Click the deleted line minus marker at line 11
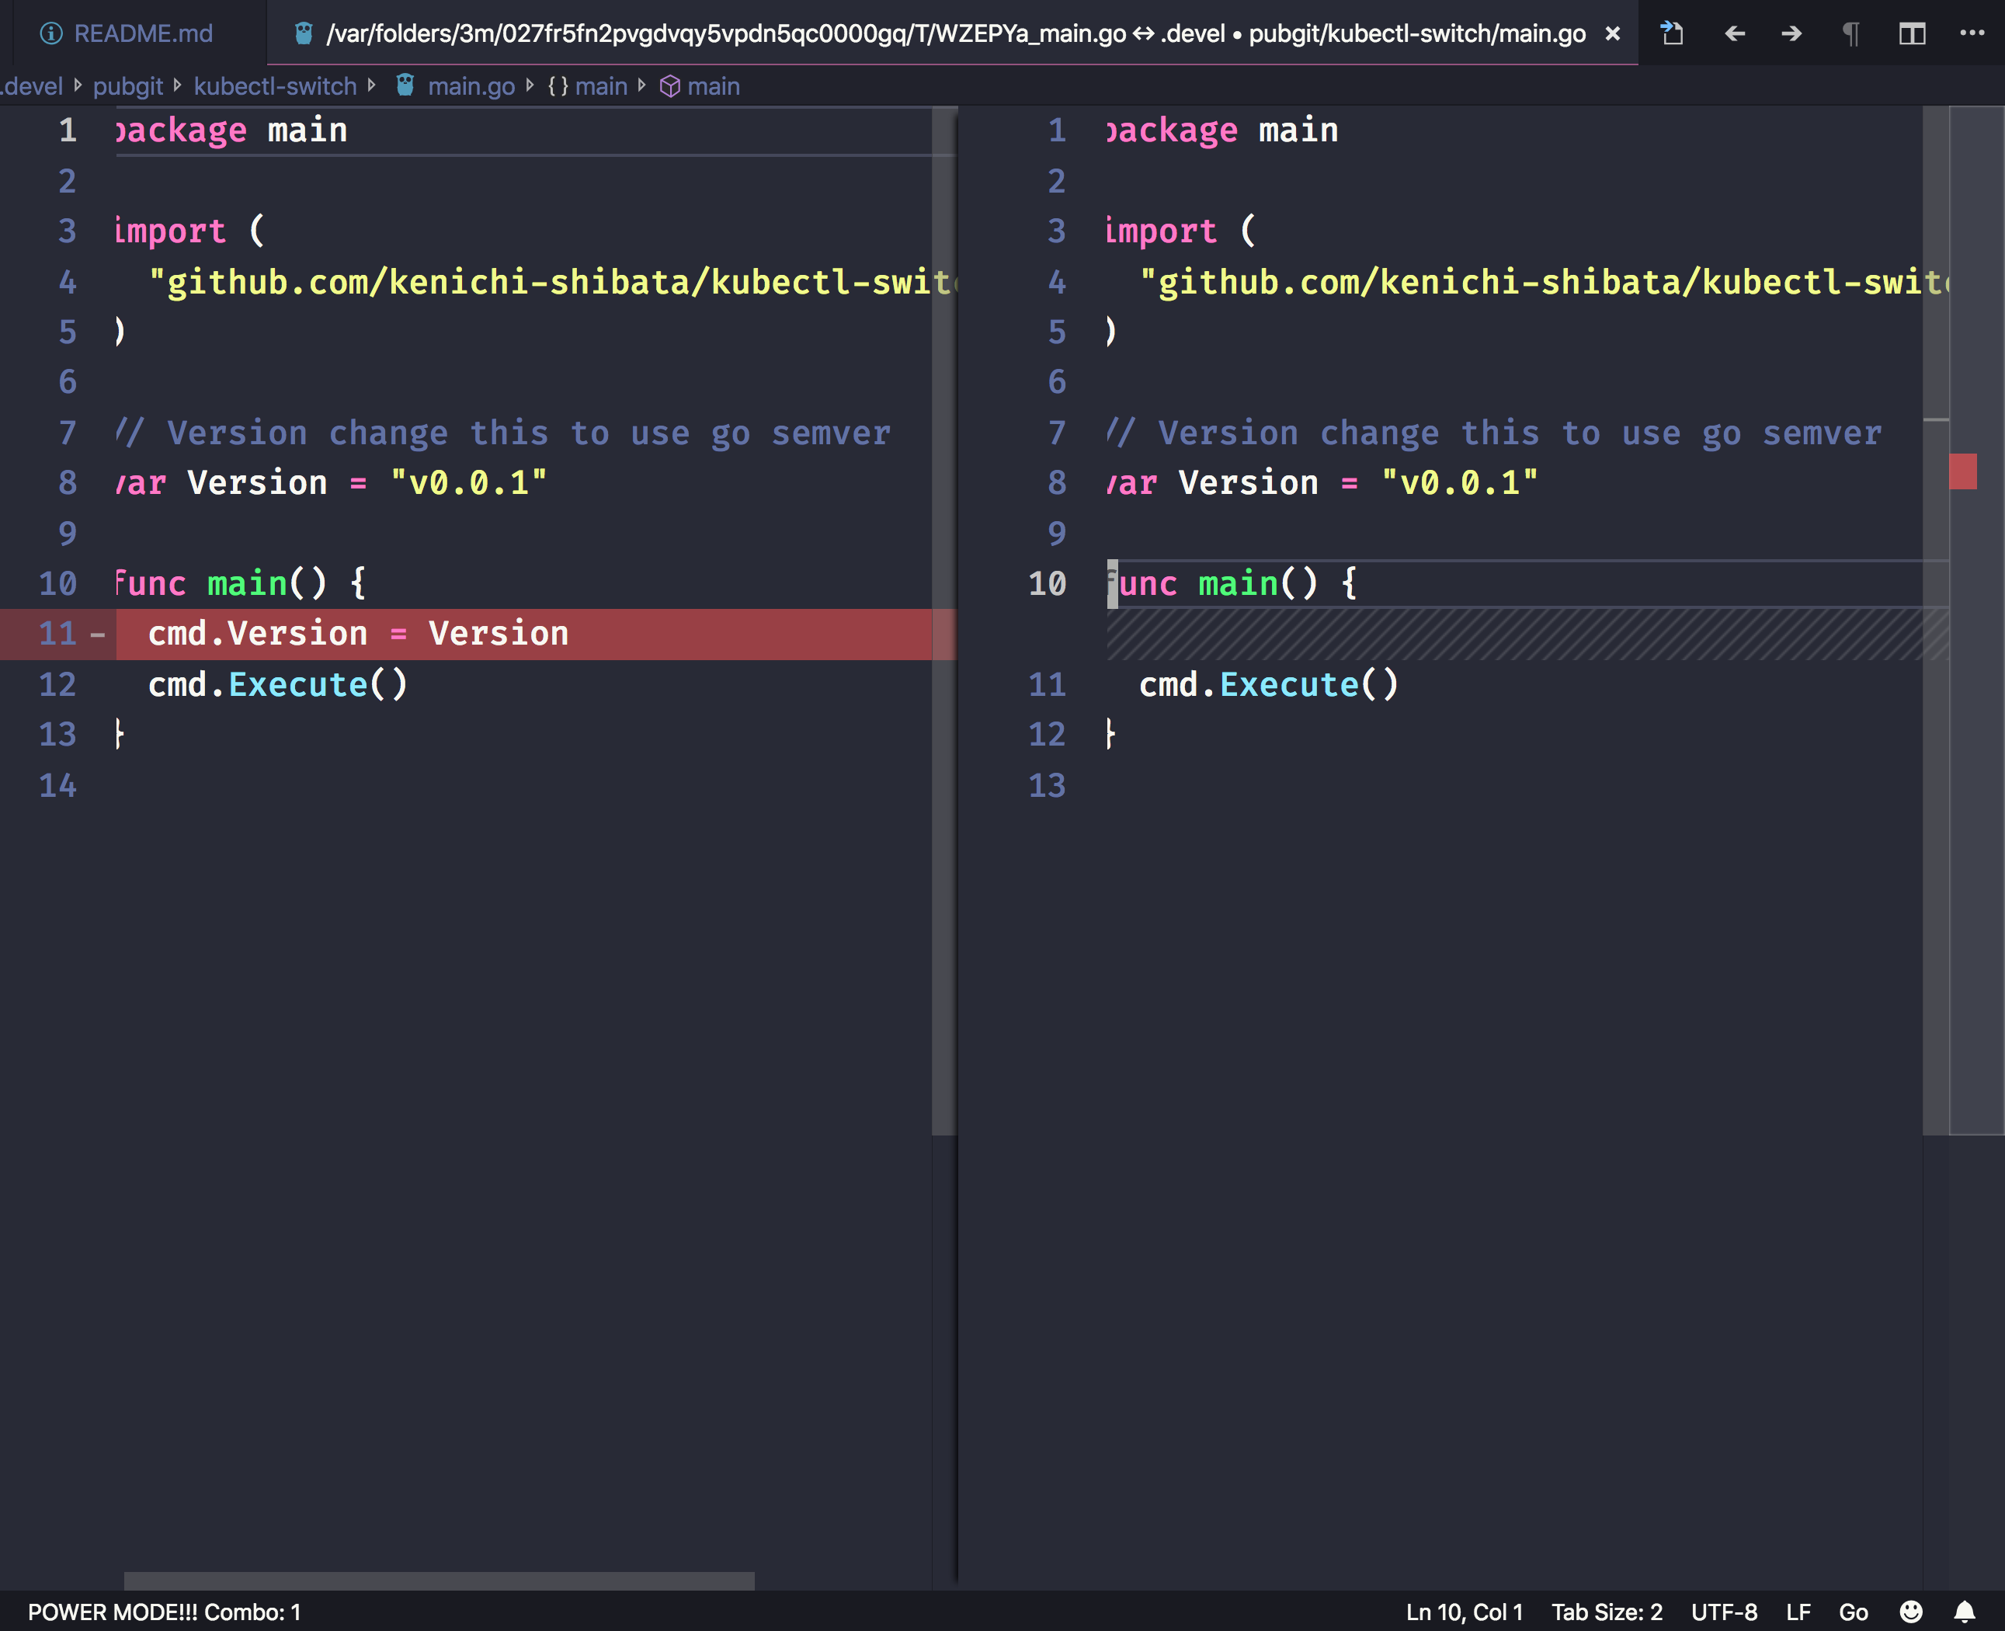 98,635
